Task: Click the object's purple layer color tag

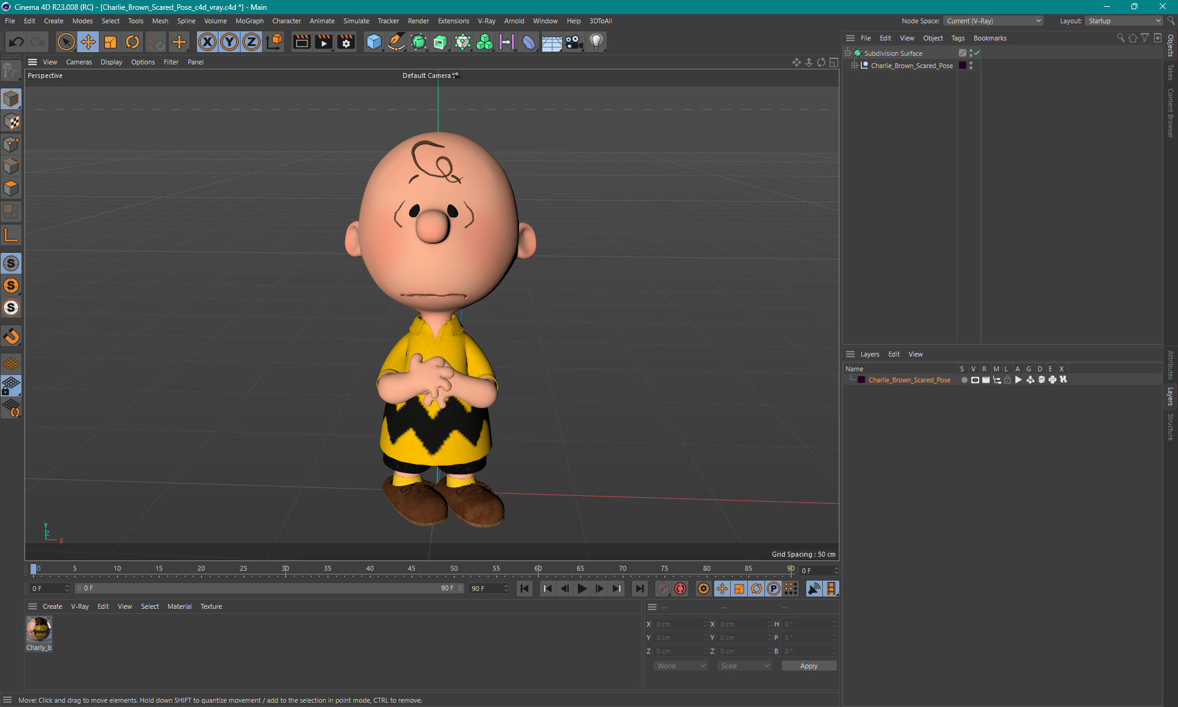Action: (x=963, y=66)
